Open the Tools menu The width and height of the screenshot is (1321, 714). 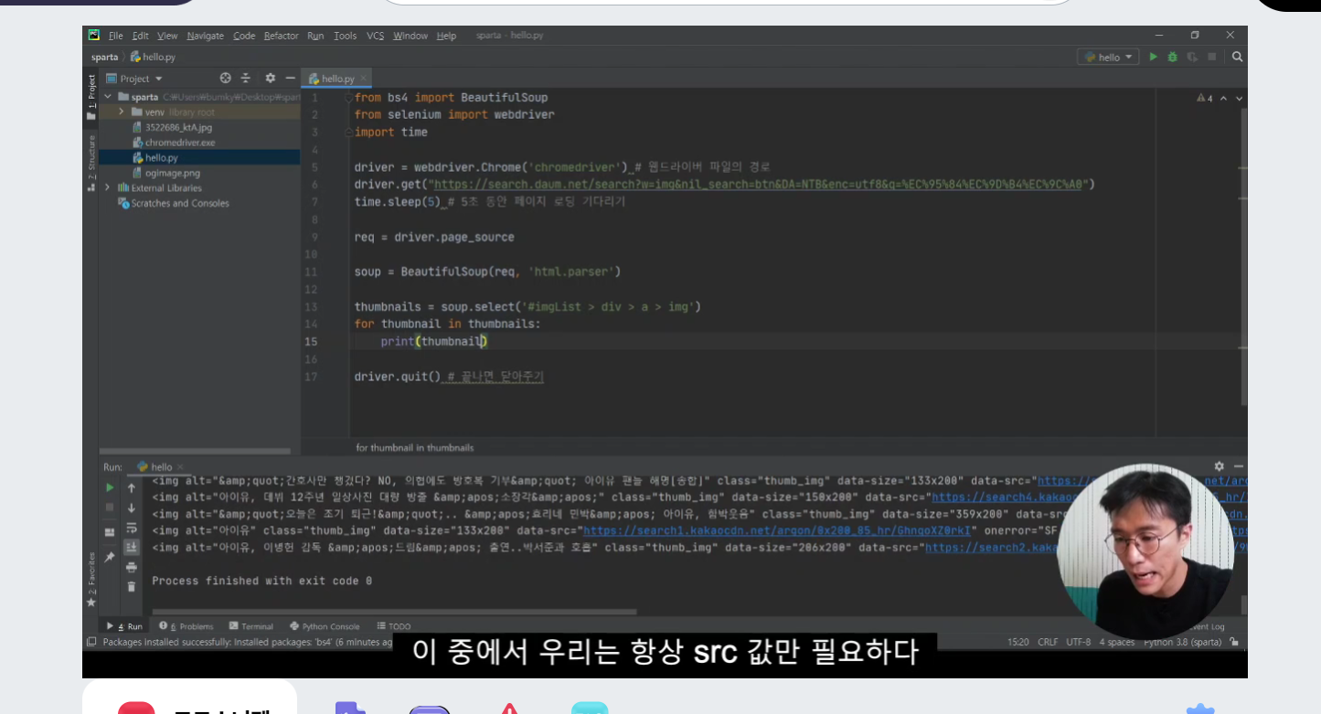(345, 36)
